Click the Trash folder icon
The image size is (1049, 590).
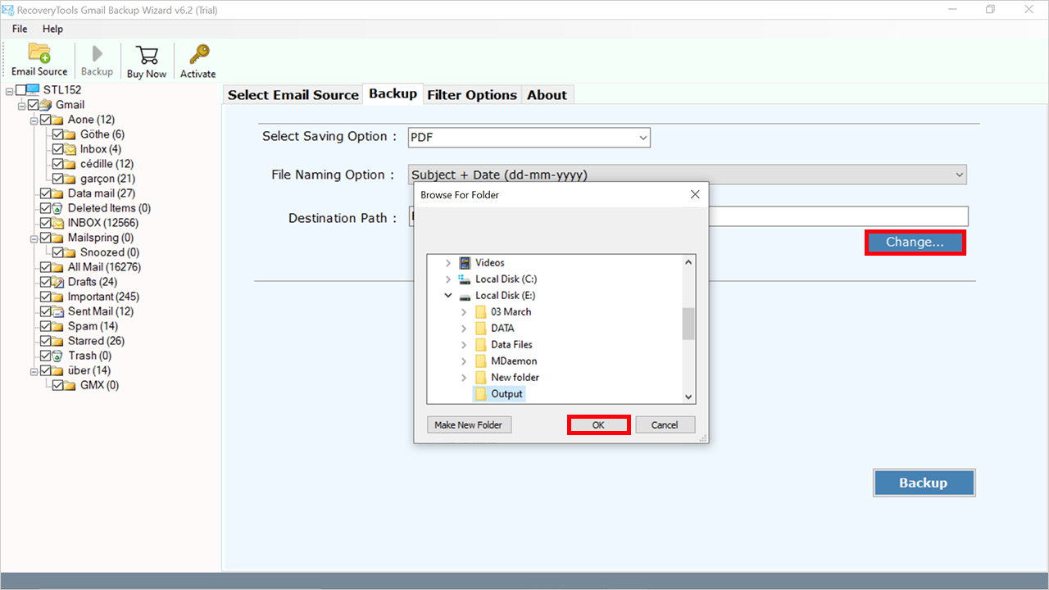58,356
